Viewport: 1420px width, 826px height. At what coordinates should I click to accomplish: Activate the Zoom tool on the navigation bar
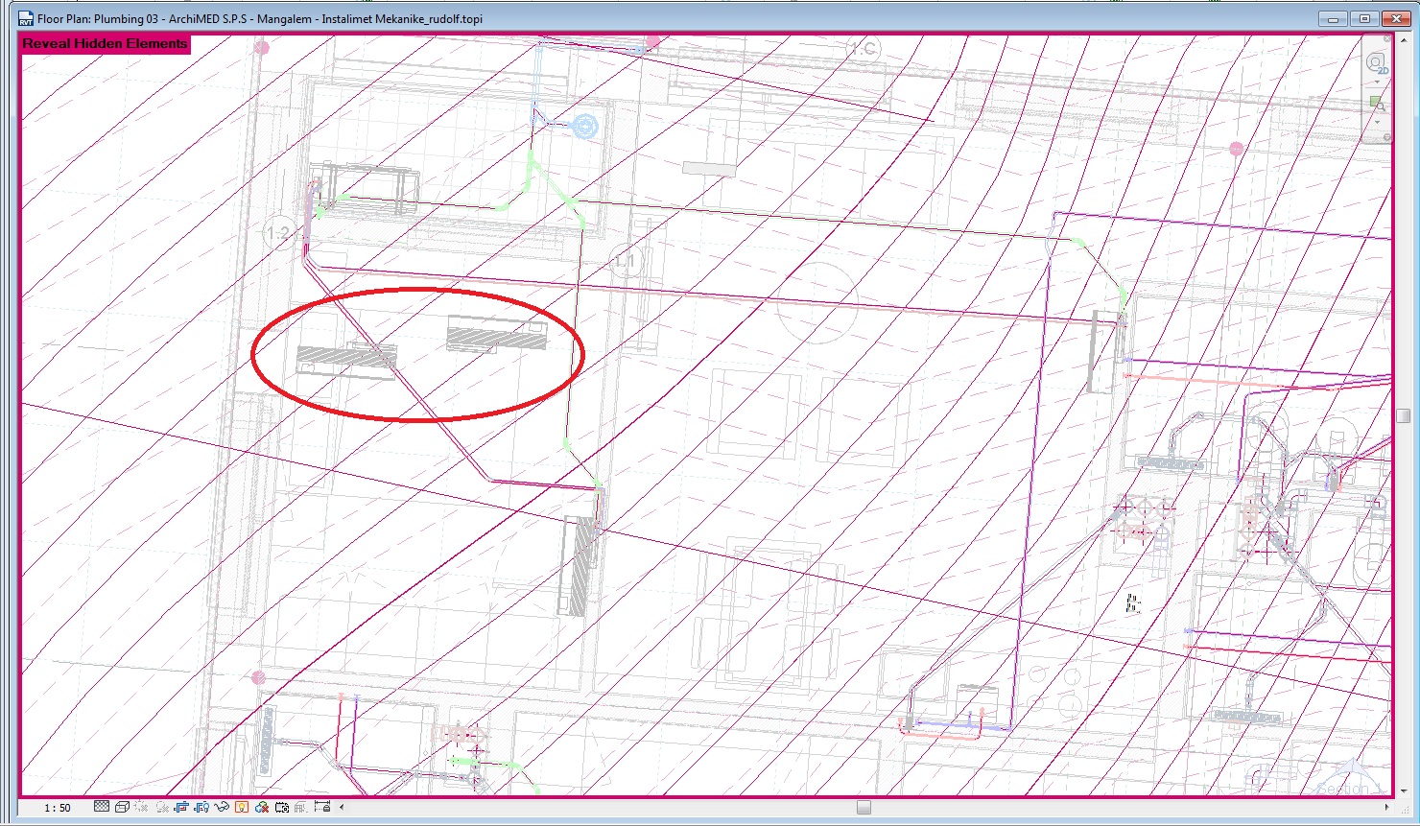tap(1375, 103)
